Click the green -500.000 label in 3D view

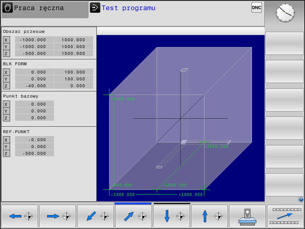(122, 185)
